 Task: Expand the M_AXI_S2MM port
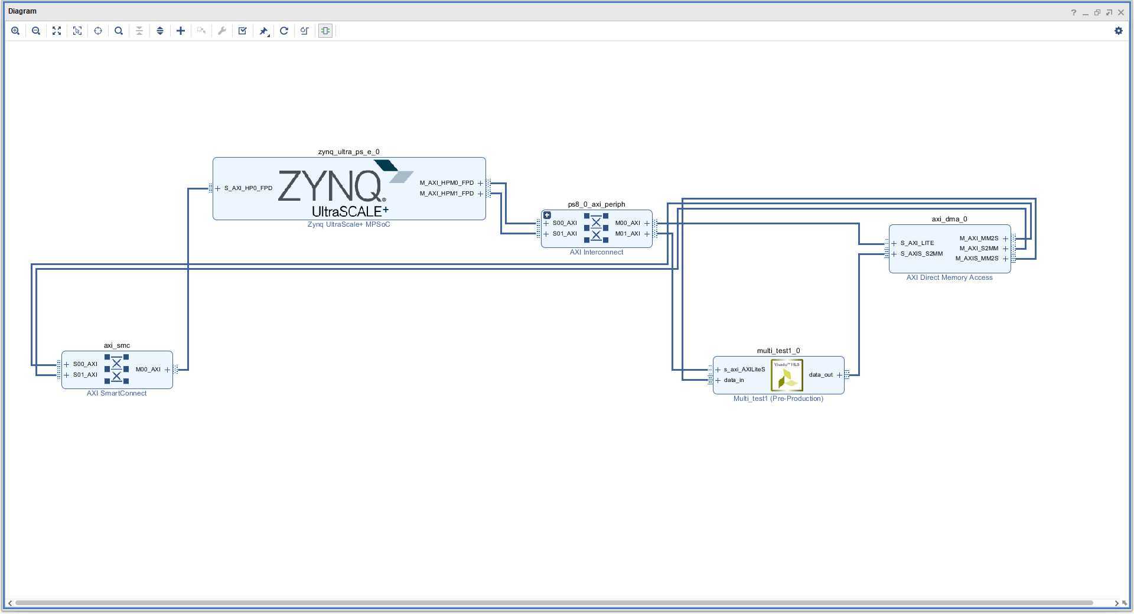click(1005, 249)
